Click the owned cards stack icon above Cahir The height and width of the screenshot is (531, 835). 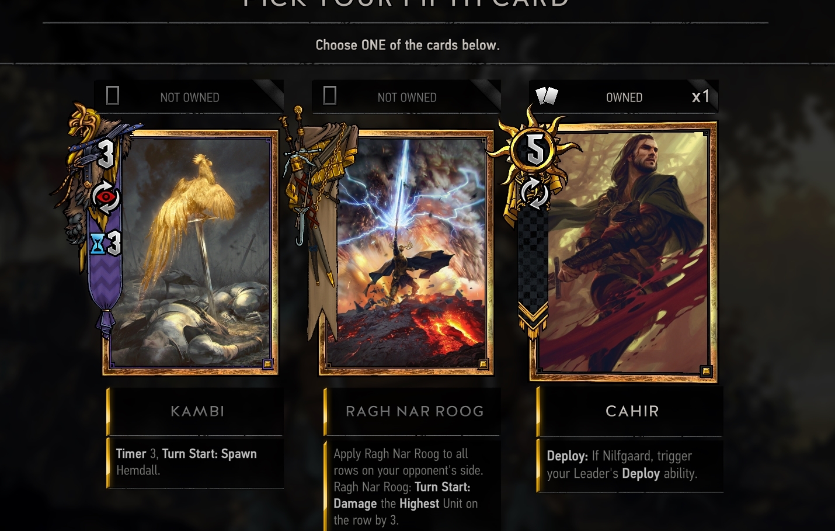coord(547,96)
